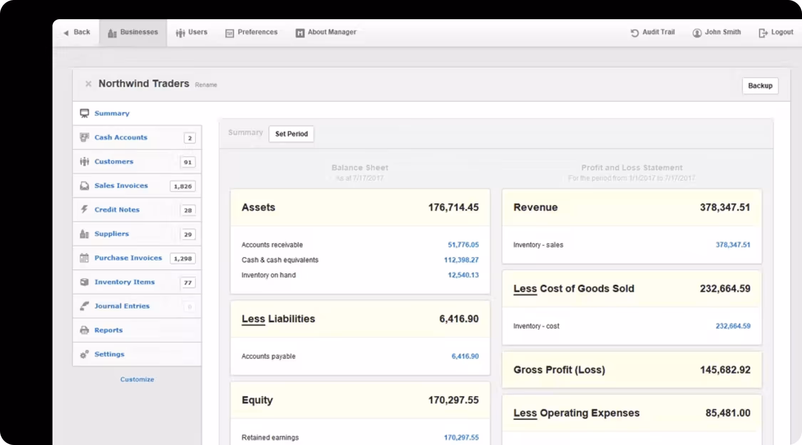Open the Accounts receivable amount link

click(463, 245)
